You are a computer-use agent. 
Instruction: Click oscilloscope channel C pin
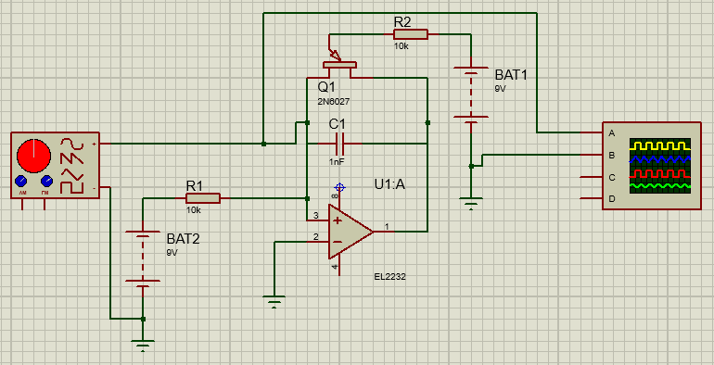[592, 177]
